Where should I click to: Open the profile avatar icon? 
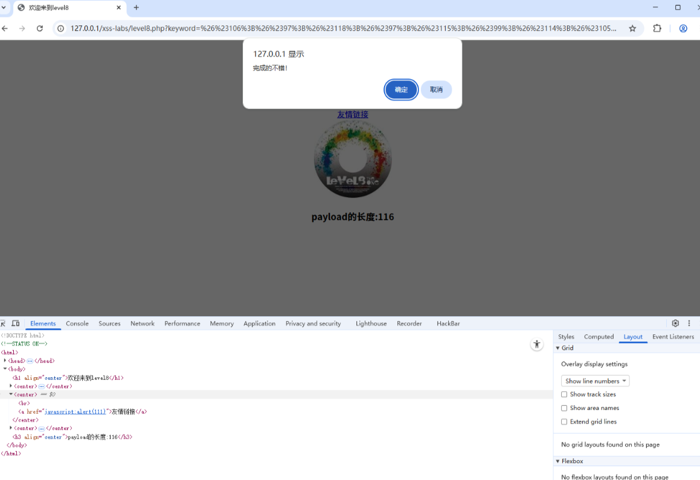[x=683, y=28]
